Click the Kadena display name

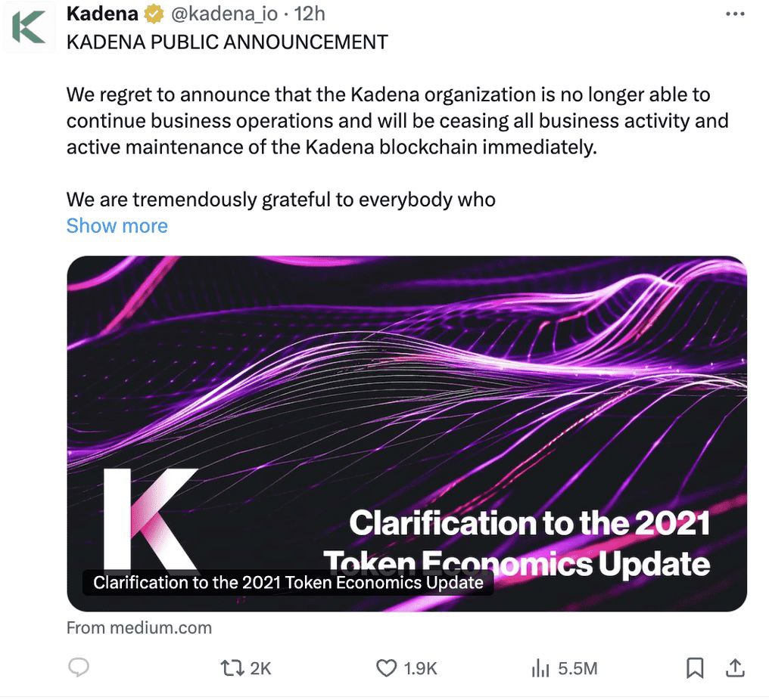pos(103,14)
